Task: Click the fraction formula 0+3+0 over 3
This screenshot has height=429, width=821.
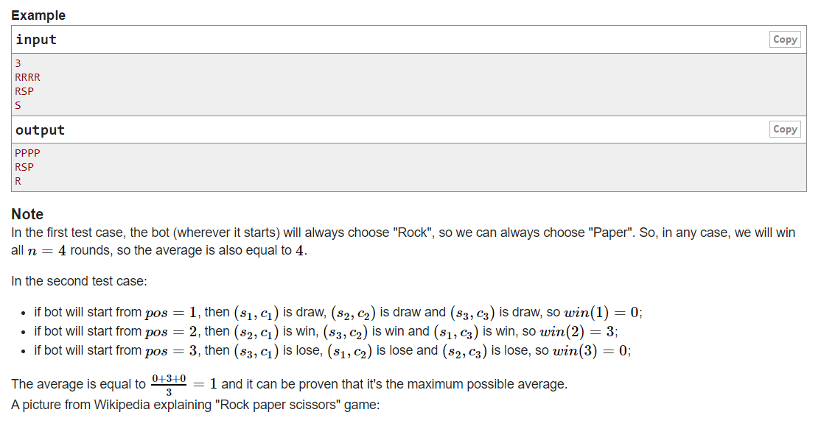Action: 168,384
